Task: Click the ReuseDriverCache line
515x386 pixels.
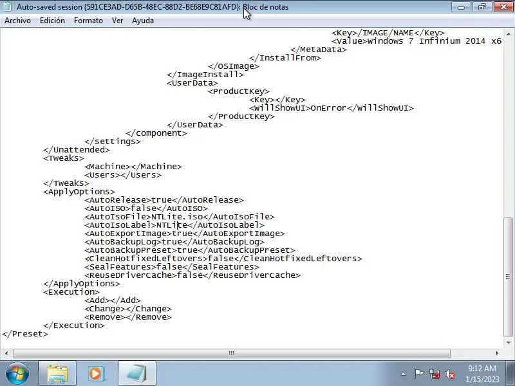Action: coord(192,275)
